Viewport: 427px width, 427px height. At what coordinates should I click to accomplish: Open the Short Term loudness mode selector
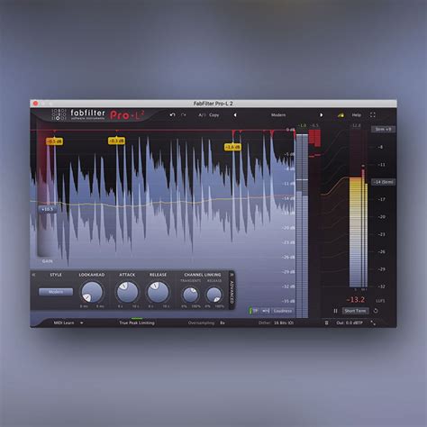pos(356,311)
